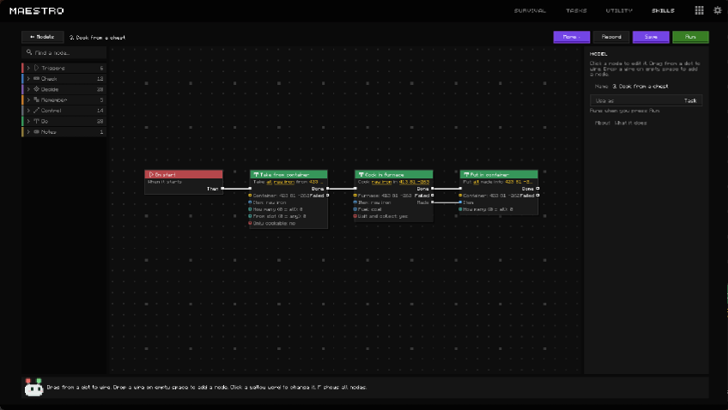Click the Remember category icon
This screenshot has height=410, width=728.
pyautogui.click(x=36, y=99)
